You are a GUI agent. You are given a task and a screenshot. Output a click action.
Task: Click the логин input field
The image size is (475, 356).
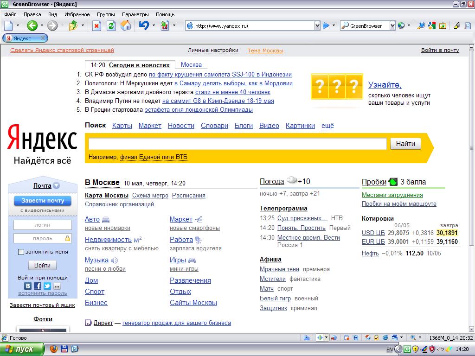(x=42, y=225)
